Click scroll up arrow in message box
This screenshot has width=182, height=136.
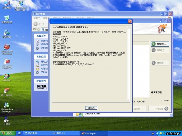[128, 28]
